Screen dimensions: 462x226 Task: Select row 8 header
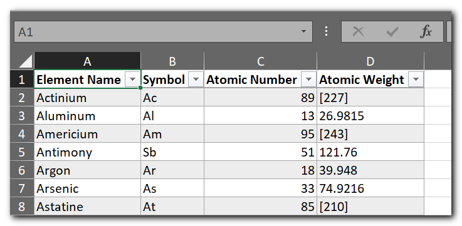pyautogui.click(x=23, y=207)
